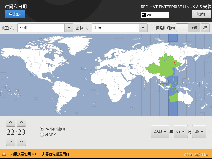212x159 pixels.
Task: Open NTP server settings gear icon
Action: tap(205, 28)
